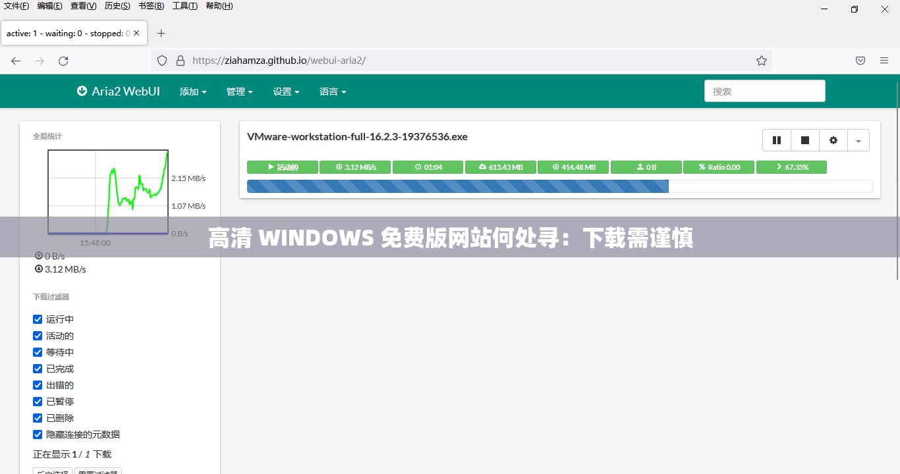Focus the 搜索 search field
Image resolution: width=900 pixels, height=474 pixels.
764,92
